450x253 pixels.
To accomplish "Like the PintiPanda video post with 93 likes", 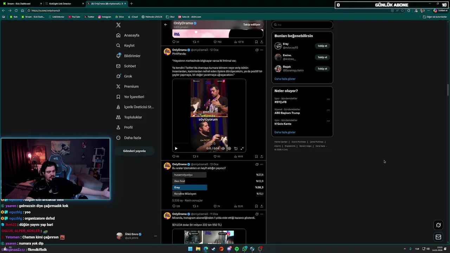I will [x=217, y=156].
